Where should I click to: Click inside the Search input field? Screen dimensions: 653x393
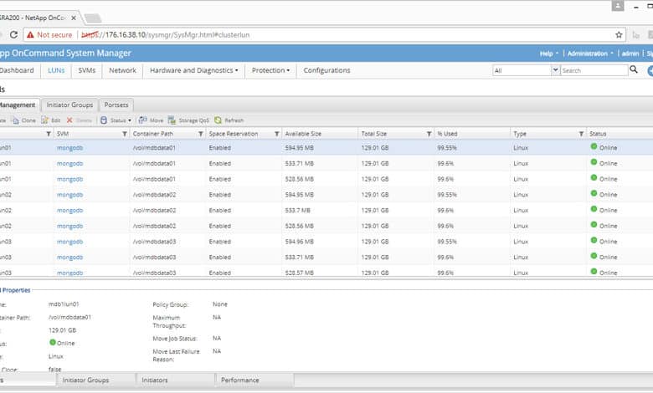tap(594, 71)
